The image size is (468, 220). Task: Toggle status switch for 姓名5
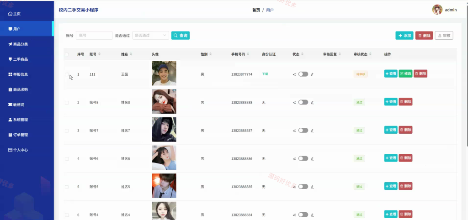click(x=303, y=187)
